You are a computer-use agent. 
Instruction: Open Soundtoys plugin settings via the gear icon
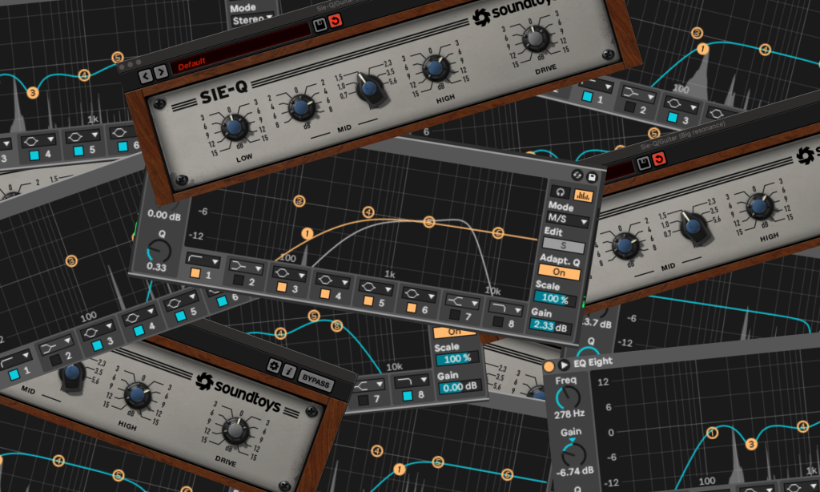pos(275,365)
